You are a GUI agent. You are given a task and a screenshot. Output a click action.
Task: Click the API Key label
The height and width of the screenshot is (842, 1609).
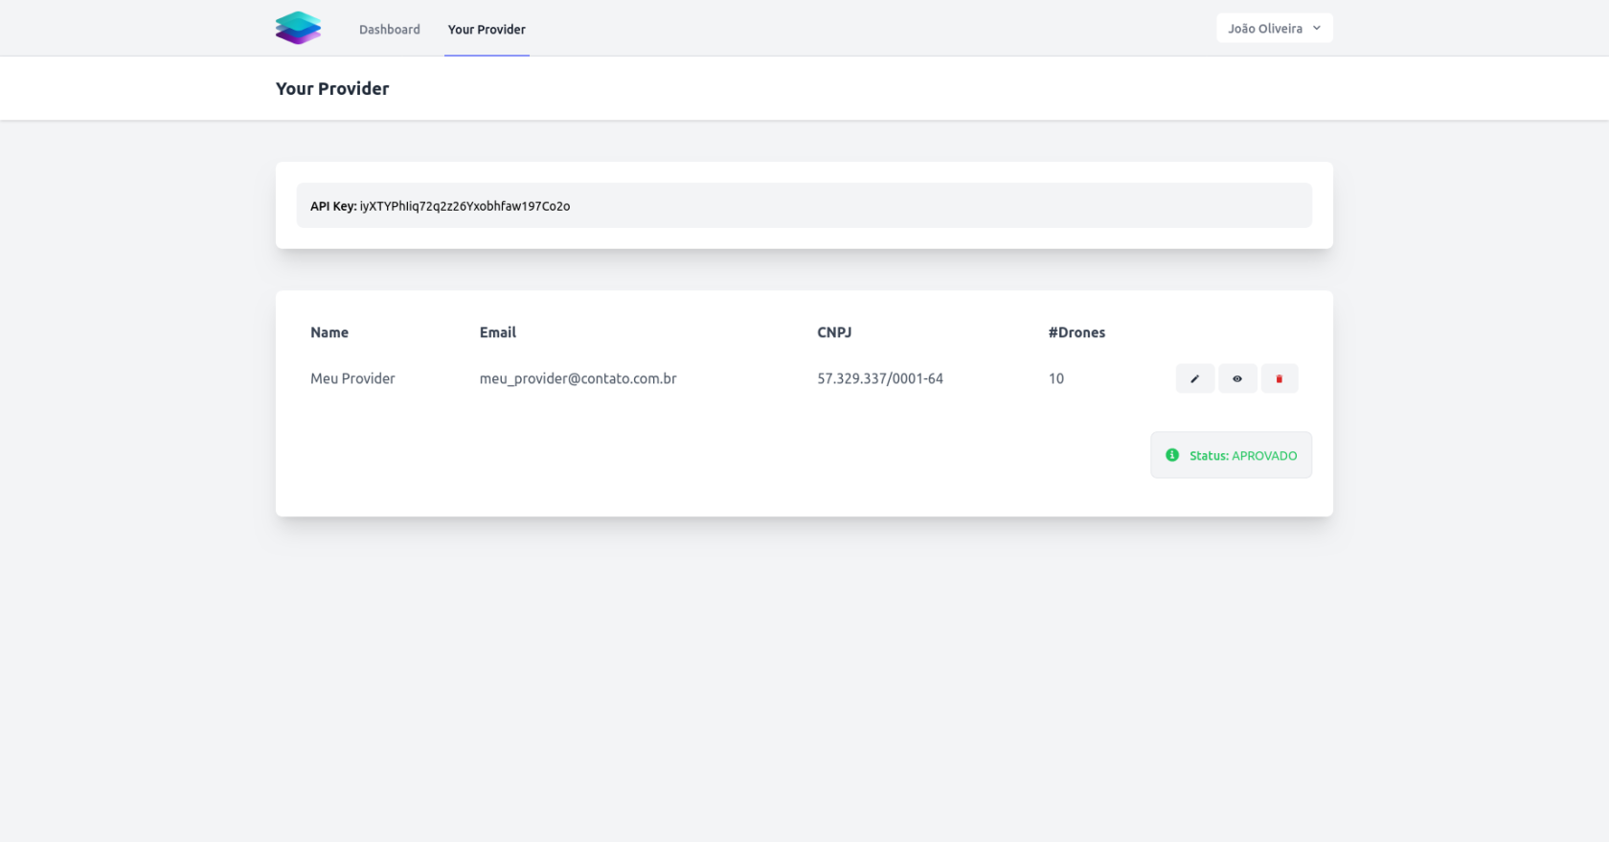pos(333,206)
